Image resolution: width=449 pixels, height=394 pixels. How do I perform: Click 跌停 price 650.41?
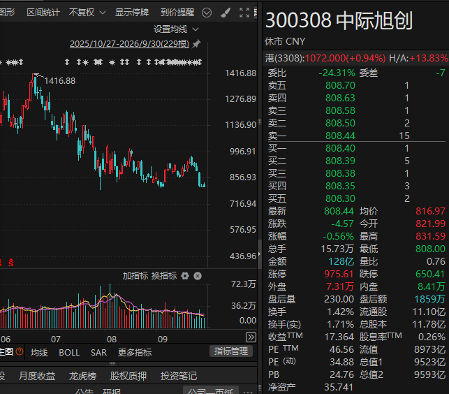pos(430,274)
